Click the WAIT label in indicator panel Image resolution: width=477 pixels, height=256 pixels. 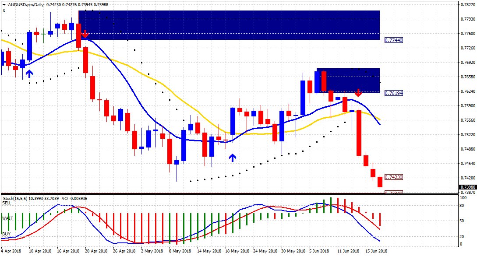pos(7,218)
